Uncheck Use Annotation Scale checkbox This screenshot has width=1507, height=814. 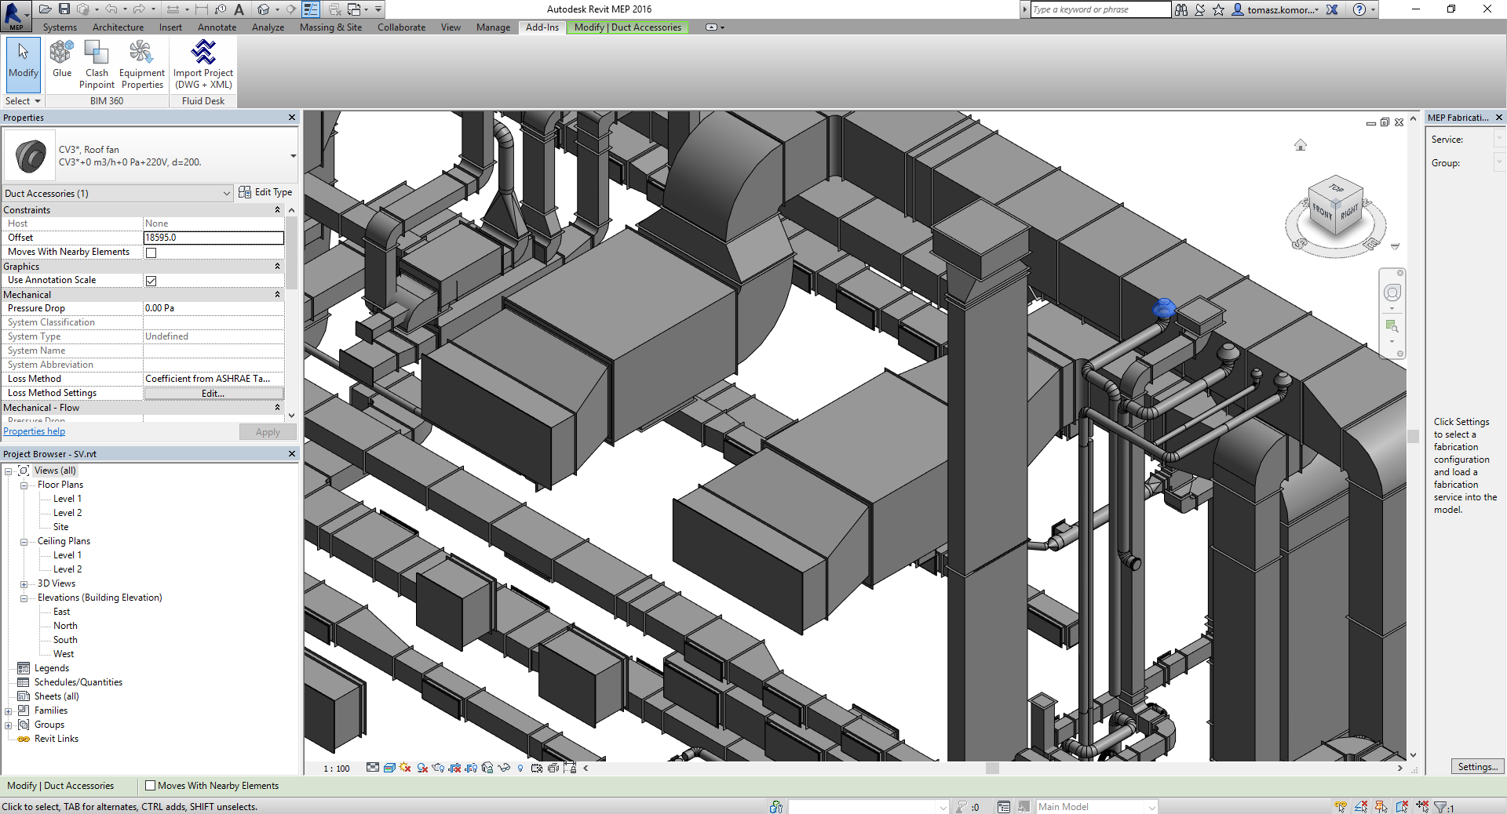(151, 281)
